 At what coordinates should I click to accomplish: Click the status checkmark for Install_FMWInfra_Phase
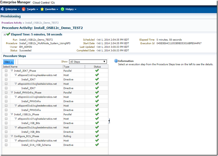97,92
